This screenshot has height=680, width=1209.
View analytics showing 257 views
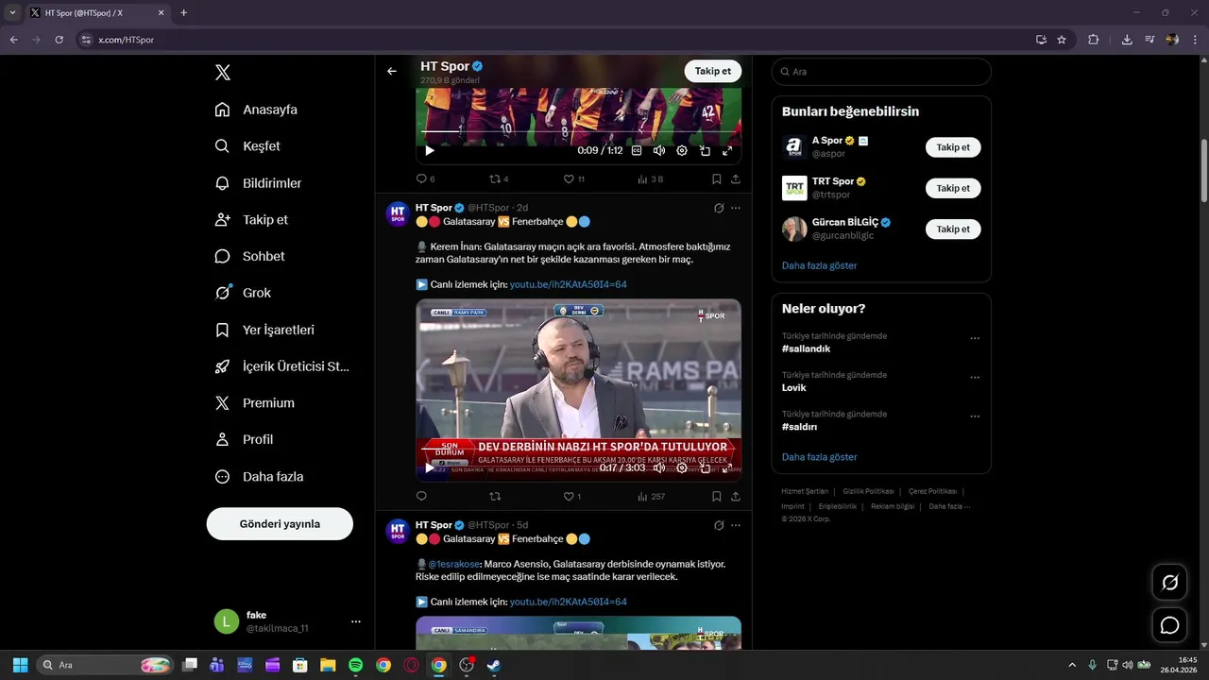click(652, 496)
